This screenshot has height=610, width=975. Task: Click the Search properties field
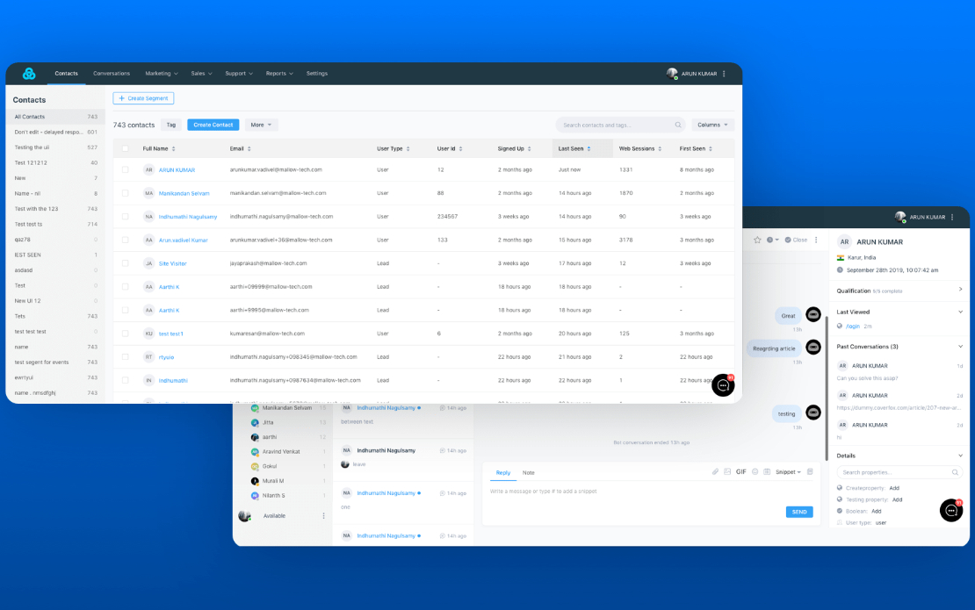[899, 473]
